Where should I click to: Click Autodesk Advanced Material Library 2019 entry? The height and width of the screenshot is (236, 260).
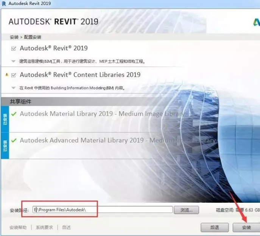[x=118, y=140]
